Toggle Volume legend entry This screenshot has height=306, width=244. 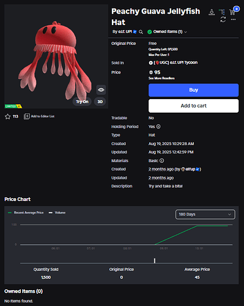[x=57, y=212]
